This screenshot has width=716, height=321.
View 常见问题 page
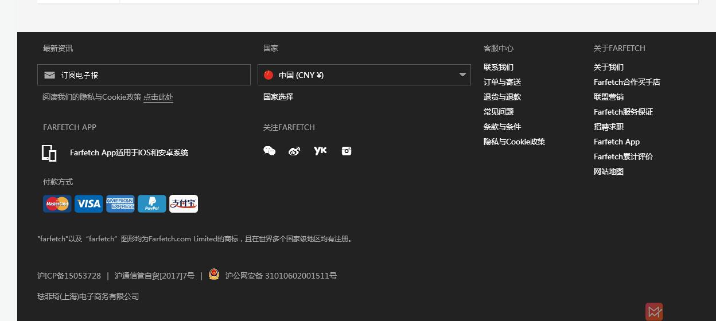pyautogui.click(x=499, y=112)
